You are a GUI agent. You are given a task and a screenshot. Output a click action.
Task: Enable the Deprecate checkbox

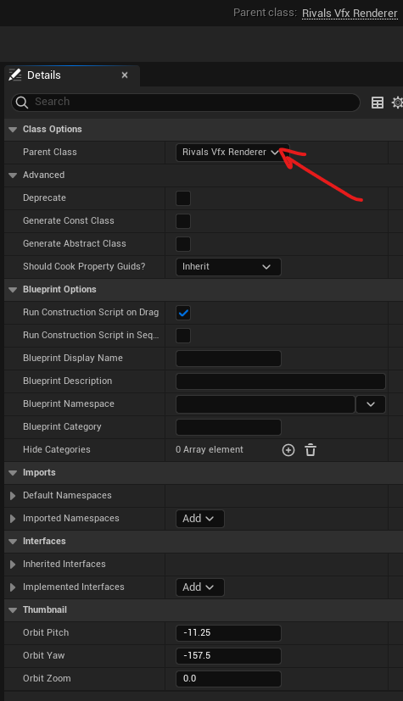[183, 198]
